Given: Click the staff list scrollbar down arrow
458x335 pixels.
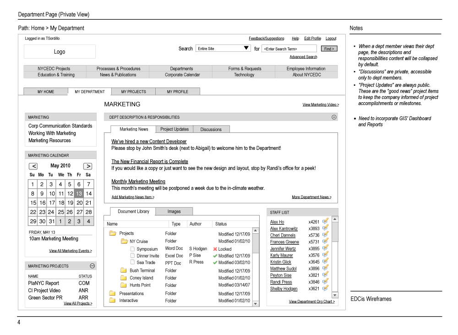Looking at the screenshot, I should 335,295.
